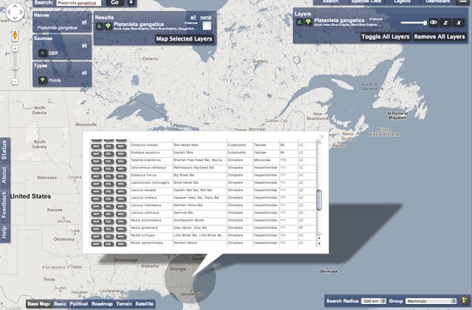Check the Platanista gangetica result checkbox
The image size is (472, 310).
tap(206, 26)
